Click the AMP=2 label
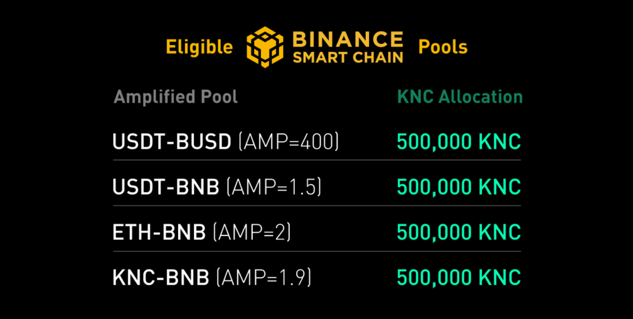Screen dimensions: 633x319 [252, 232]
